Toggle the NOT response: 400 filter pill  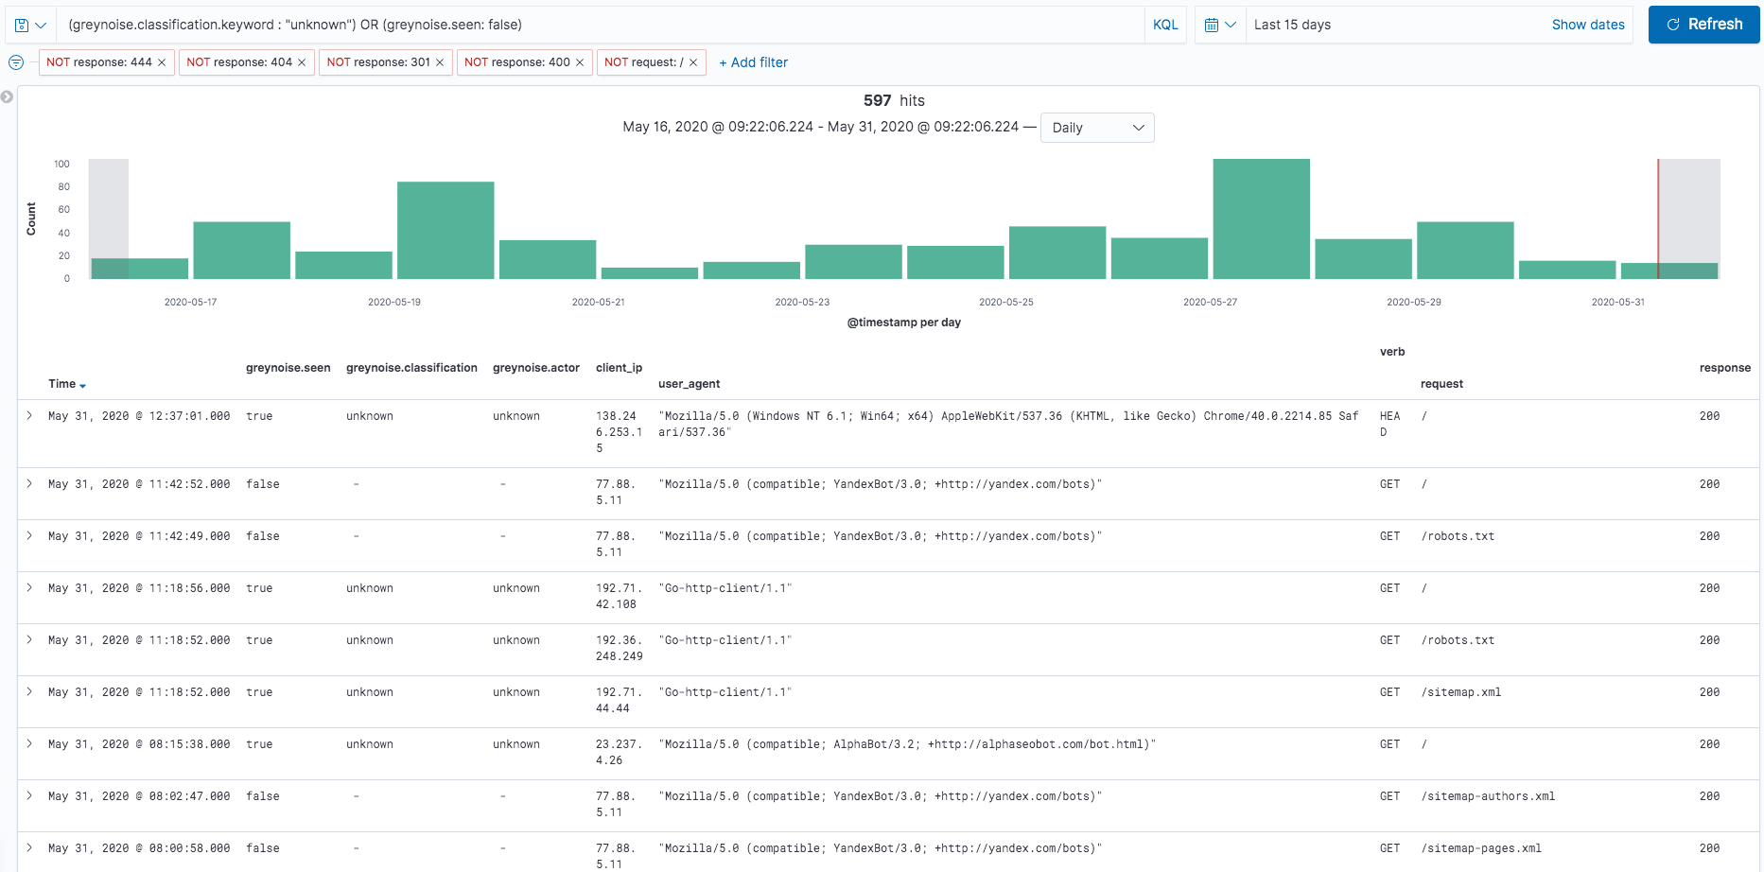point(516,62)
